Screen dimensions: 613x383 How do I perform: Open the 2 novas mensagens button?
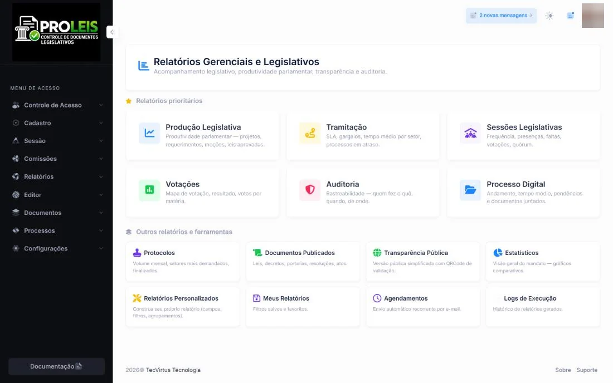click(501, 16)
